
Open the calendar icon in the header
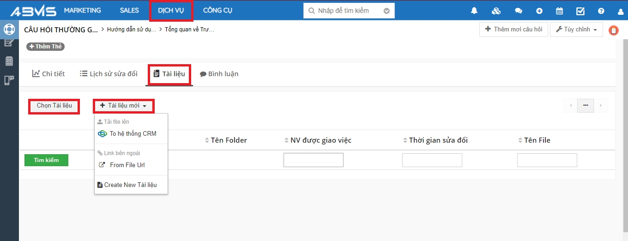coord(559,11)
